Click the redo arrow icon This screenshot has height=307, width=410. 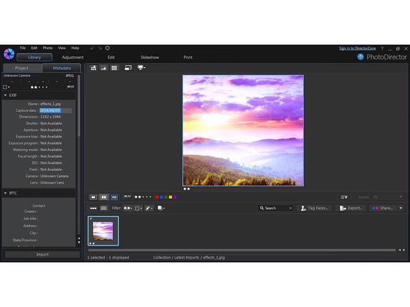pyautogui.click(x=100, y=49)
